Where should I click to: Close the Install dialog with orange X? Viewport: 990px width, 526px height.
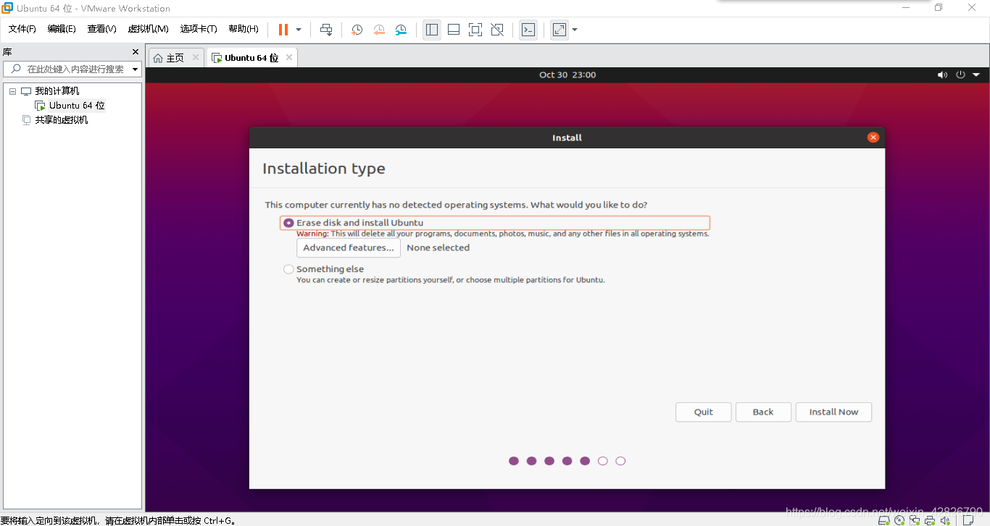click(x=873, y=137)
